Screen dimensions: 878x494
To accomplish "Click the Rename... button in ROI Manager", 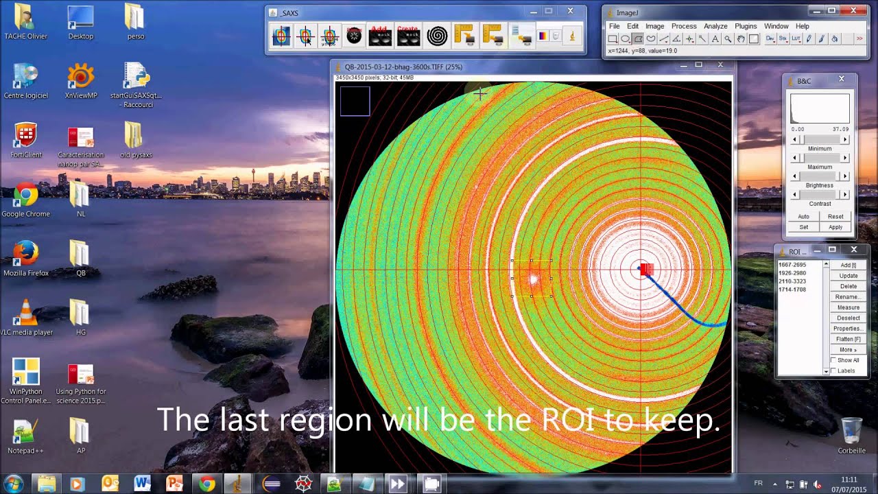I will click(x=849, y=297).
